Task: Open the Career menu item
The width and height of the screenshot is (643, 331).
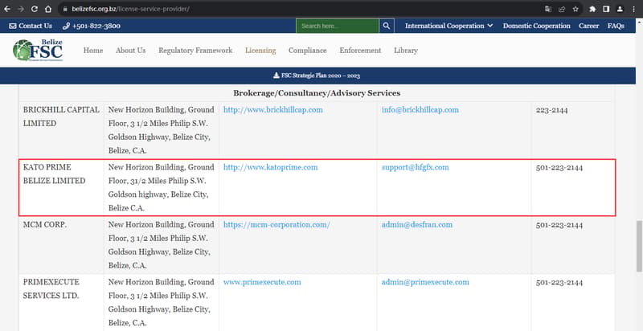Action: (588, 26)
